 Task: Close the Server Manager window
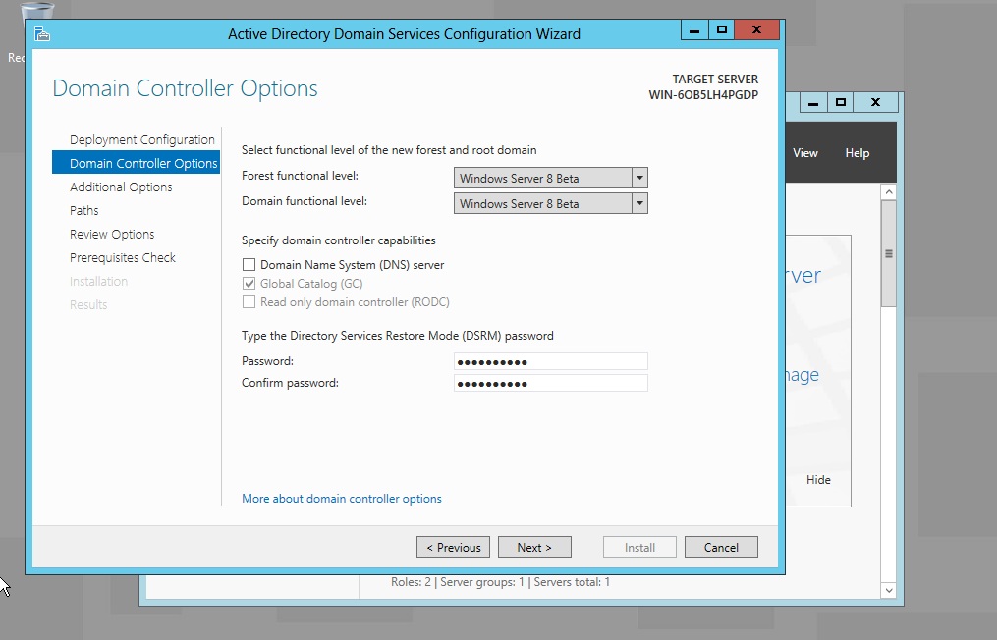[x=875, y=102]
